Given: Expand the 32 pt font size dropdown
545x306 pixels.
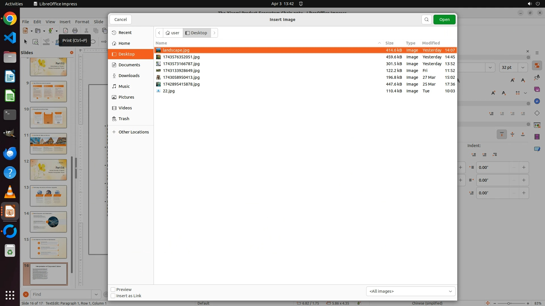Looking at the screenshot, I should (x=523, y=67).
